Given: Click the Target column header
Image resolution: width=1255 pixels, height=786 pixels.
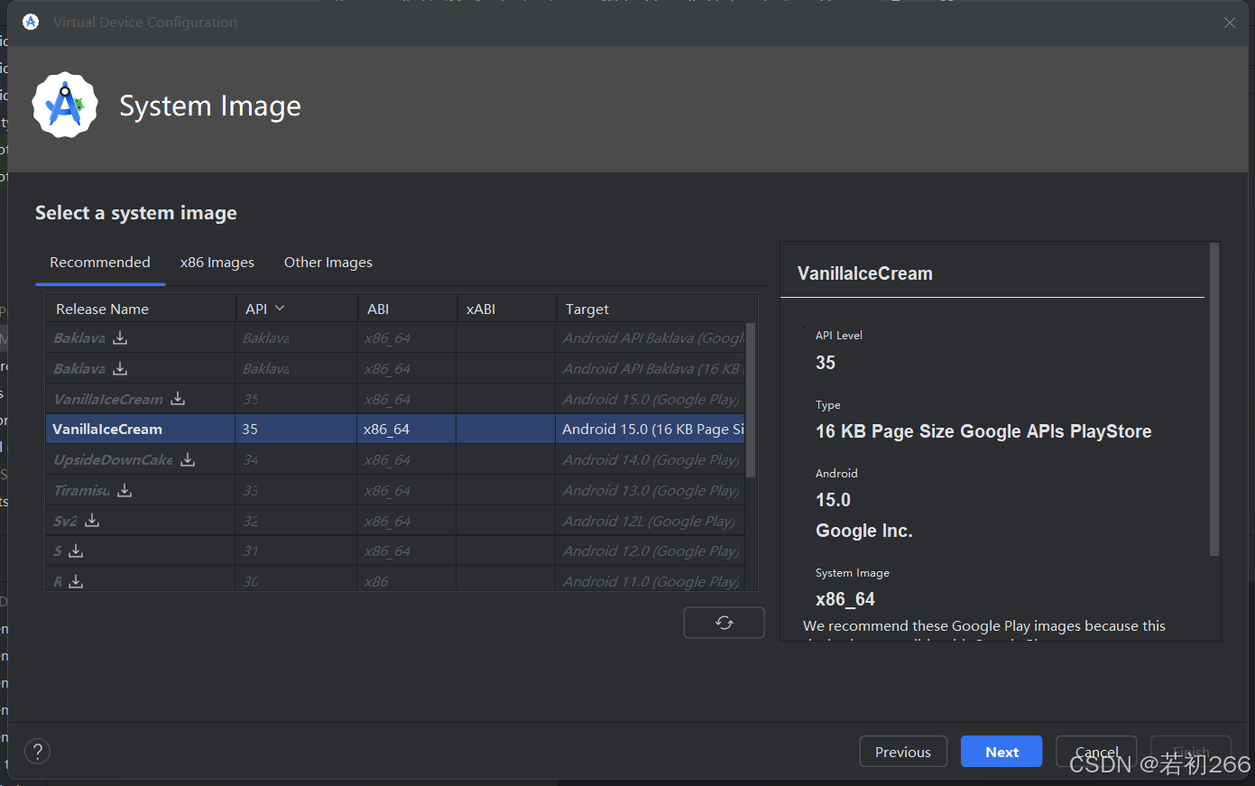Looking at the screenshot, I should 657,309.
